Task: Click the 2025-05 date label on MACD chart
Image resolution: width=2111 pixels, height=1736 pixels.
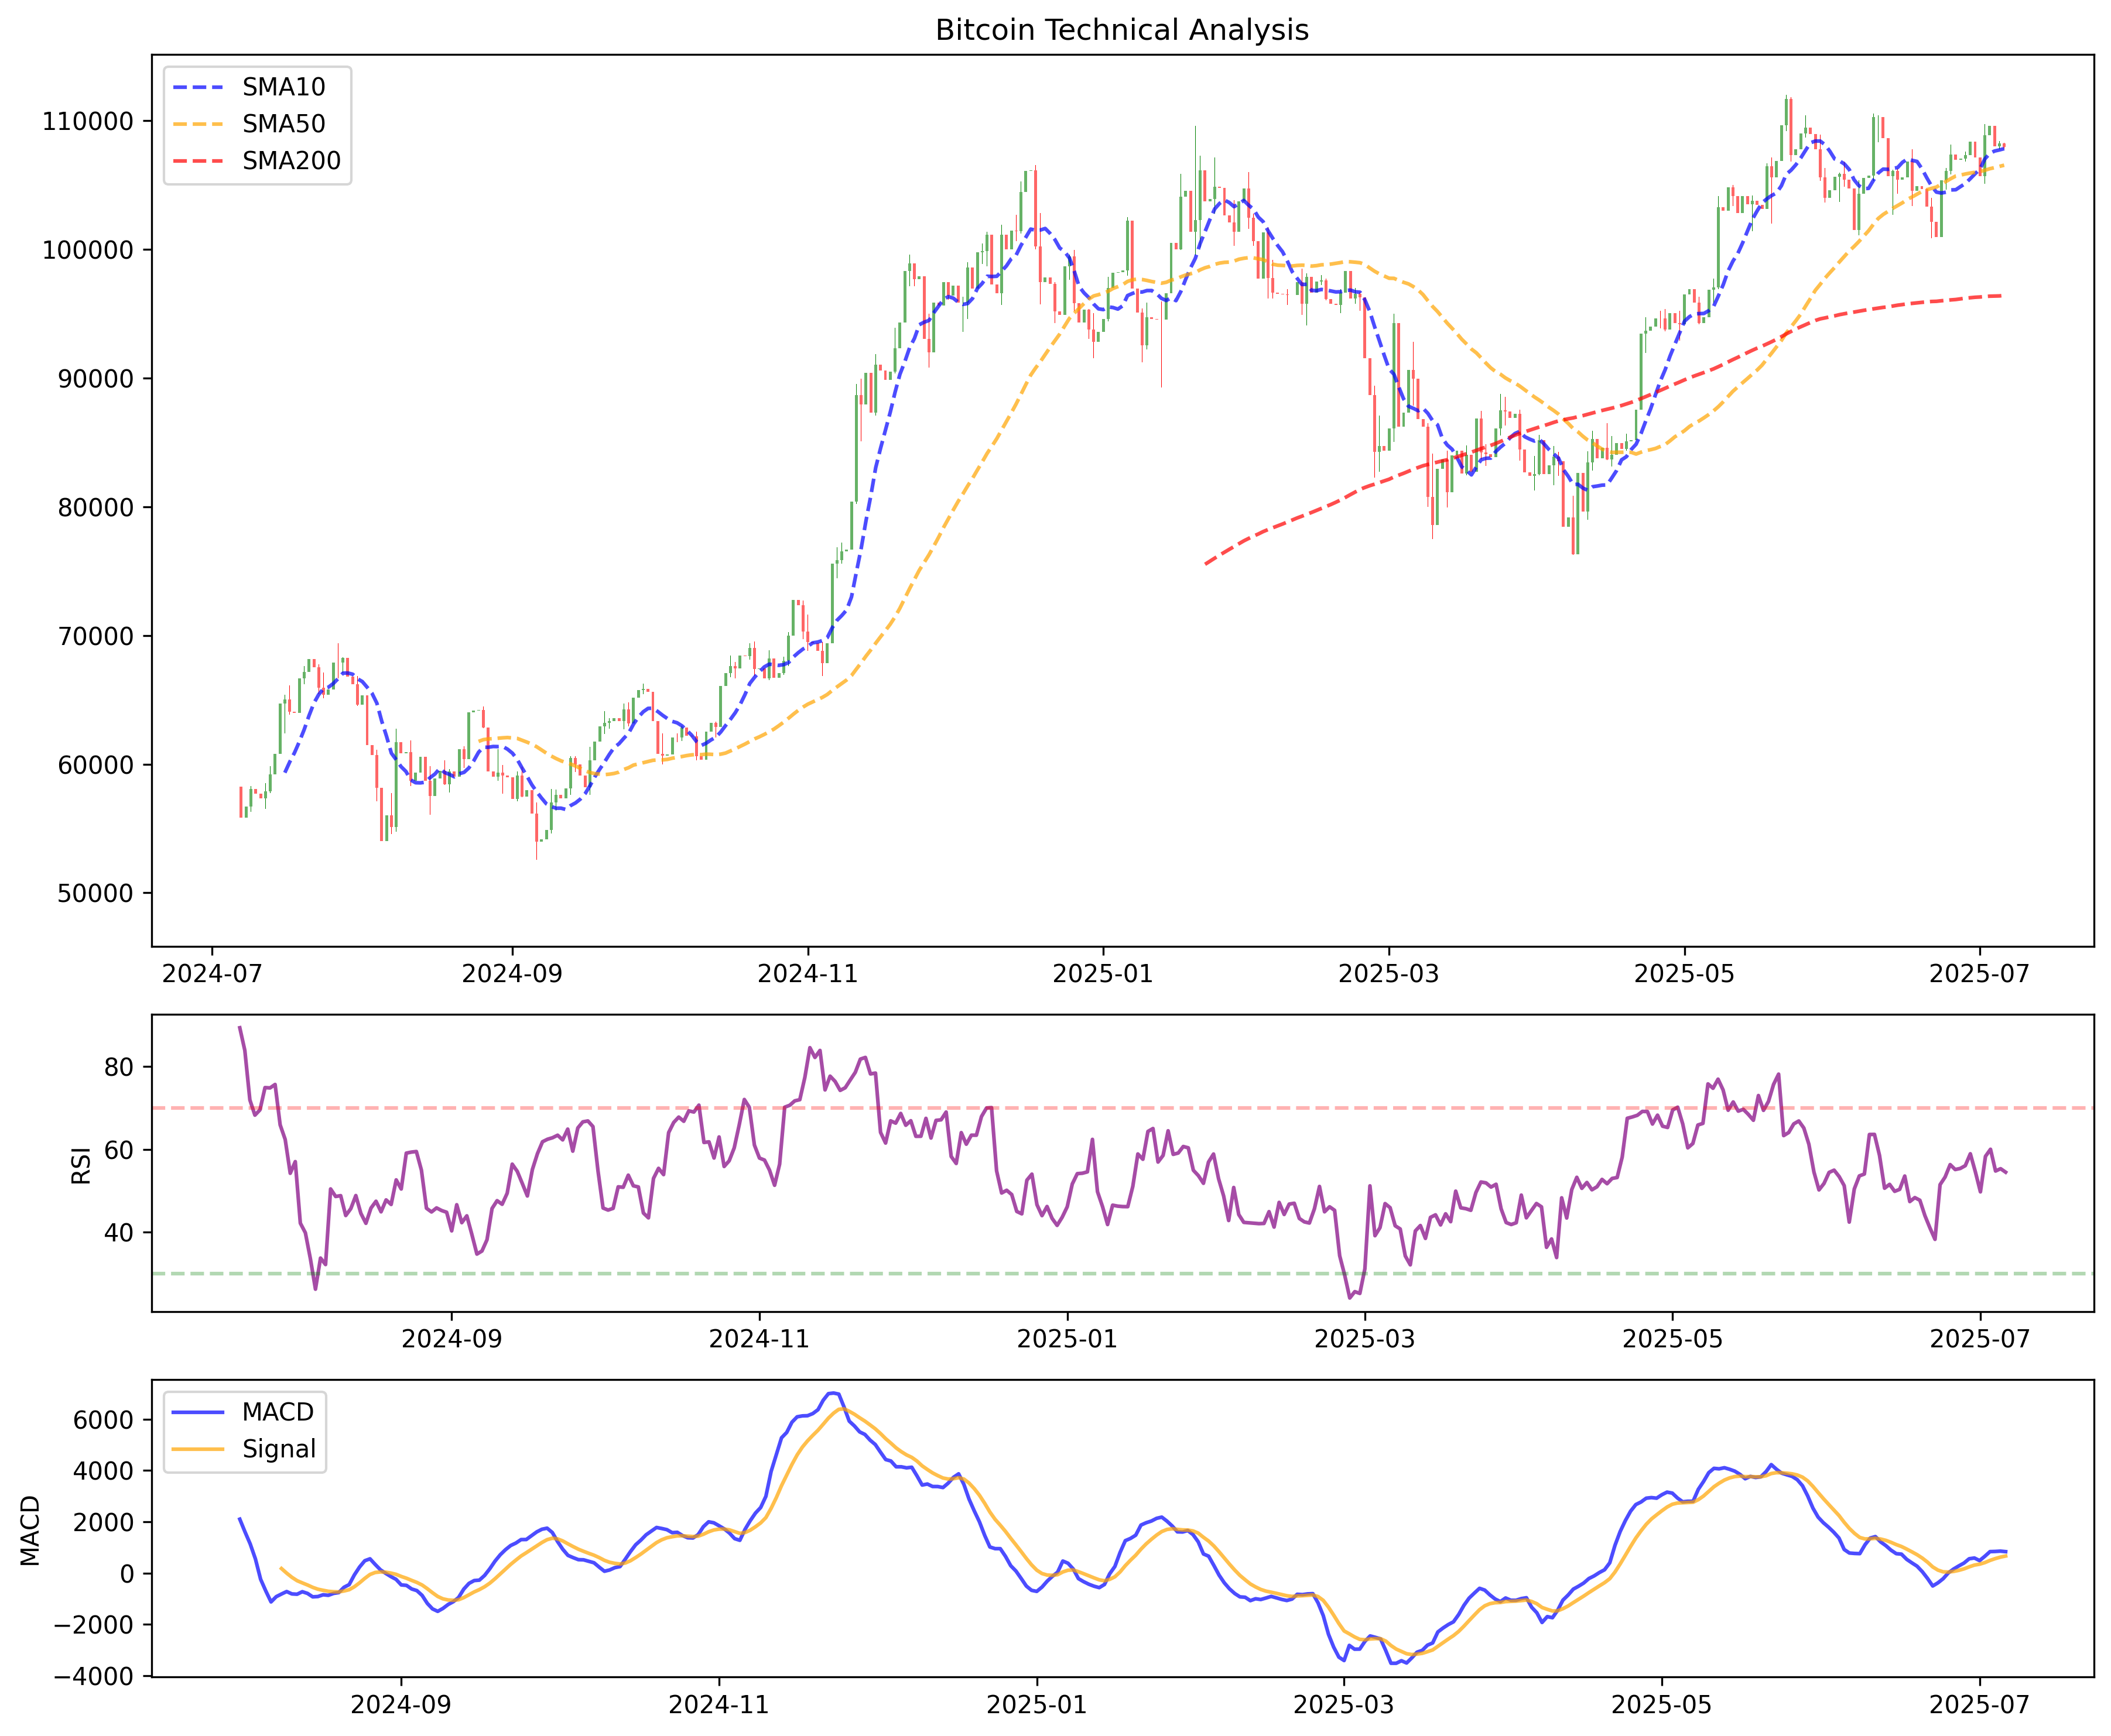Action: coord(1662,1705)
